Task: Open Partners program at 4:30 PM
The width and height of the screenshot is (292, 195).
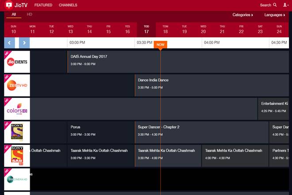Action: (x=279, y=156)
